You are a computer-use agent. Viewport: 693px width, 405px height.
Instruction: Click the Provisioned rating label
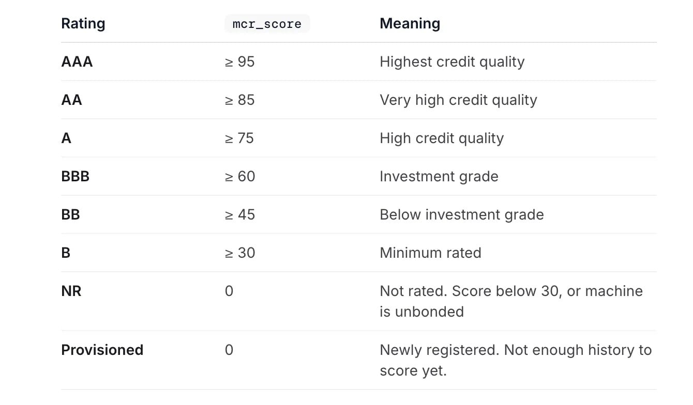[x=102, y=350]
